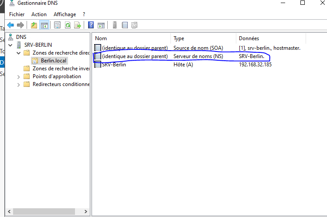Toggle the console tree show/hide icon
This screenshot has height=217, width=327.
tap(44, 25)
